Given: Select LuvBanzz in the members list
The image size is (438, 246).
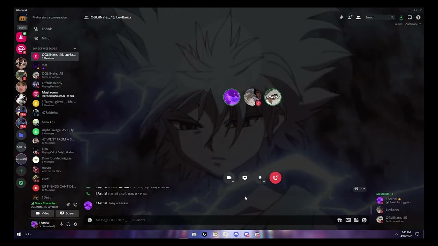Looking at the screenshot, I should (x=398, y=210).
